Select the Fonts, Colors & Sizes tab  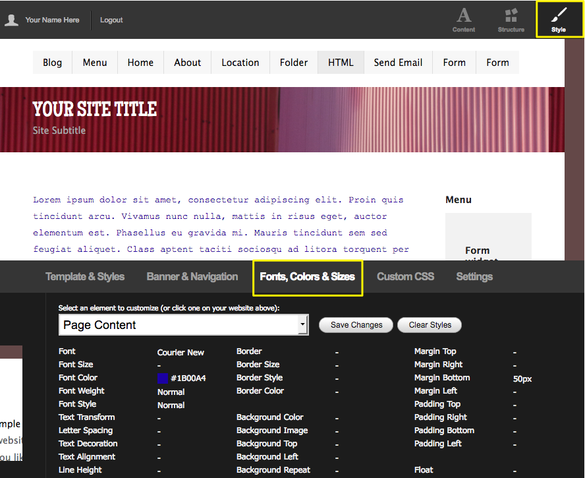[307, 277]
